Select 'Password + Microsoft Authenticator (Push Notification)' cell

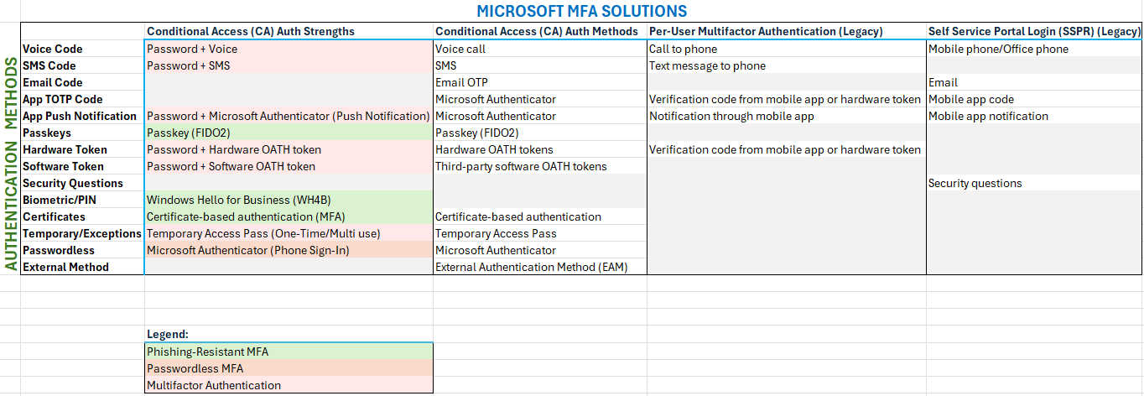pos(289,116)
